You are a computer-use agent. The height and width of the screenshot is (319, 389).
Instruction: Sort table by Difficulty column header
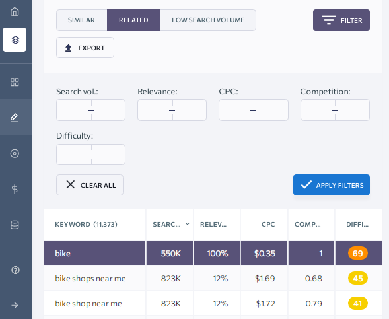[x=357, y=225]
